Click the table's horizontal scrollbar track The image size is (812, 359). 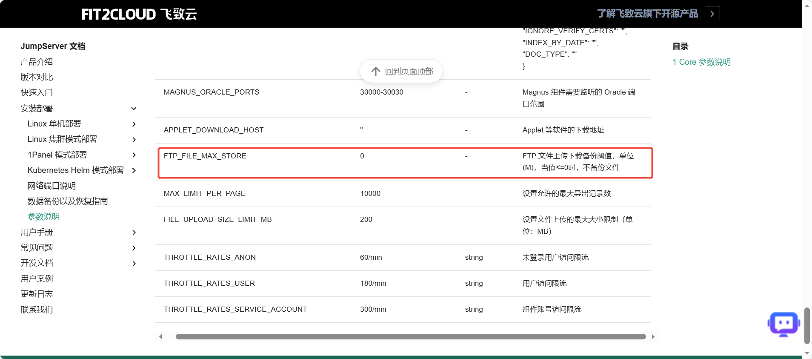411,337
